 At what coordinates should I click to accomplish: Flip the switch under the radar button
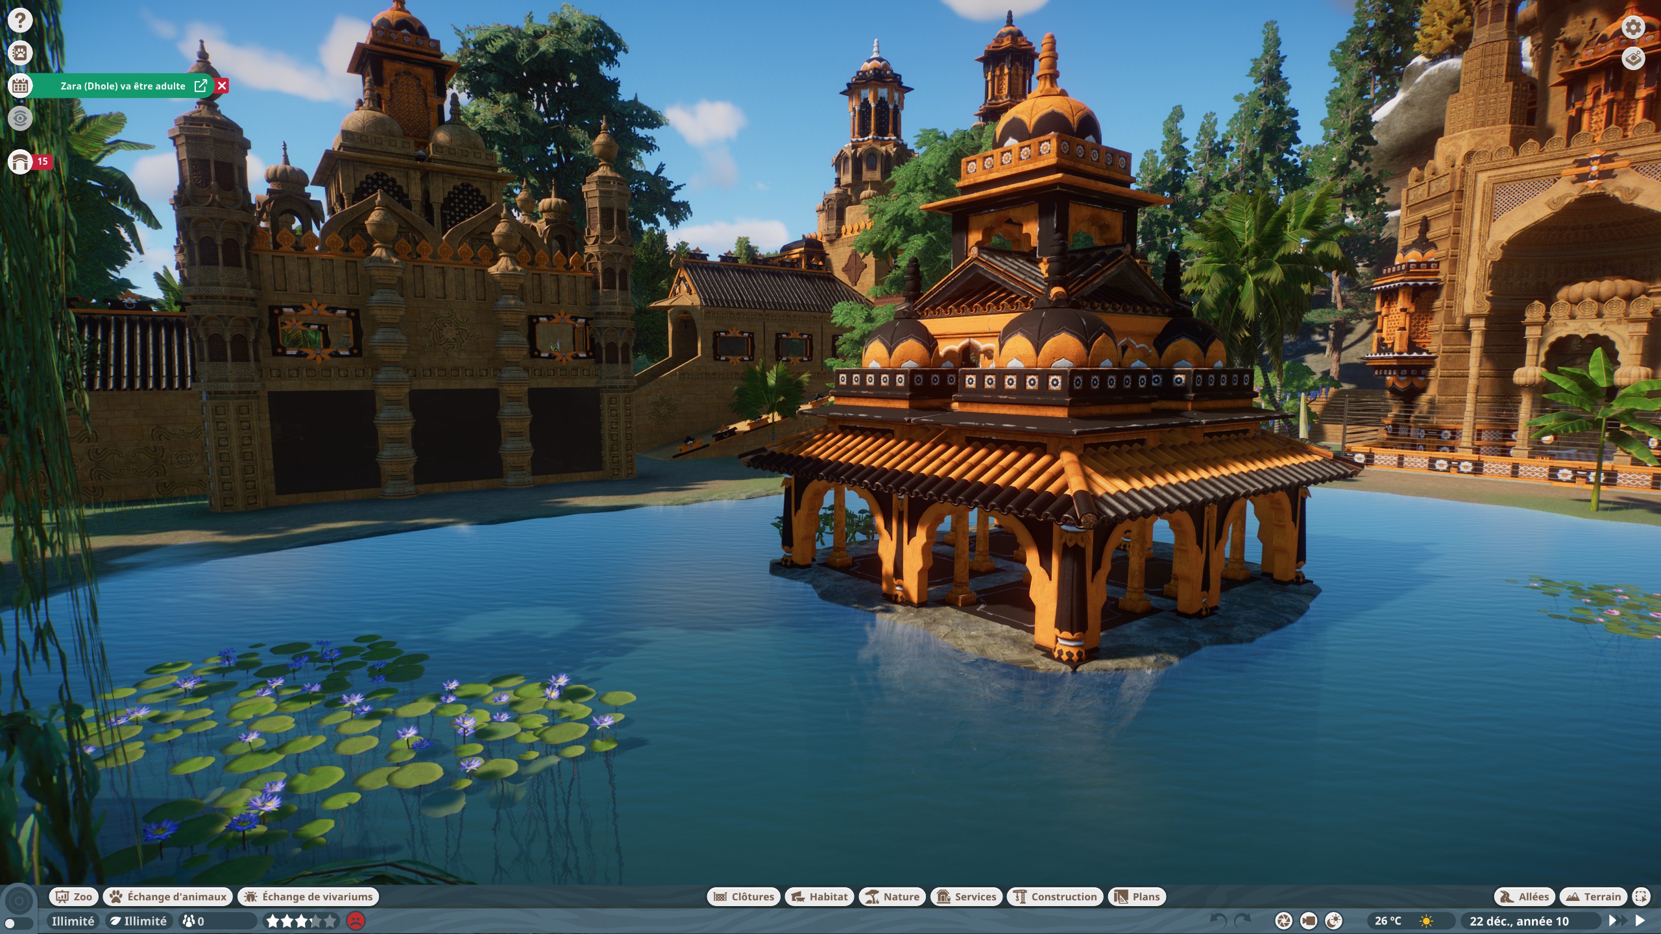click(x=18, y=923)
